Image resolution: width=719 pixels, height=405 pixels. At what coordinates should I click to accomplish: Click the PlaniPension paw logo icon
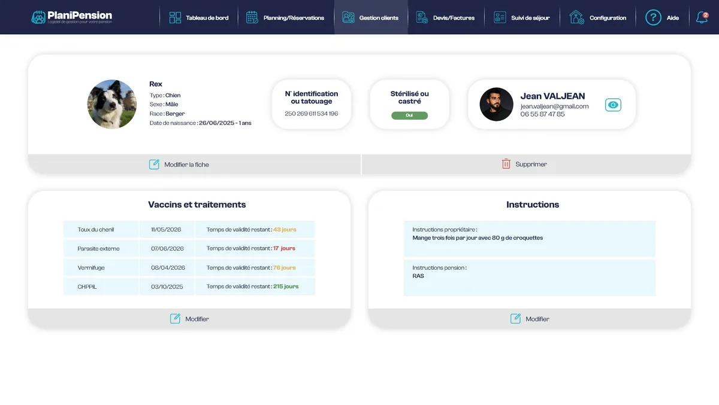[x=39, y=17]
